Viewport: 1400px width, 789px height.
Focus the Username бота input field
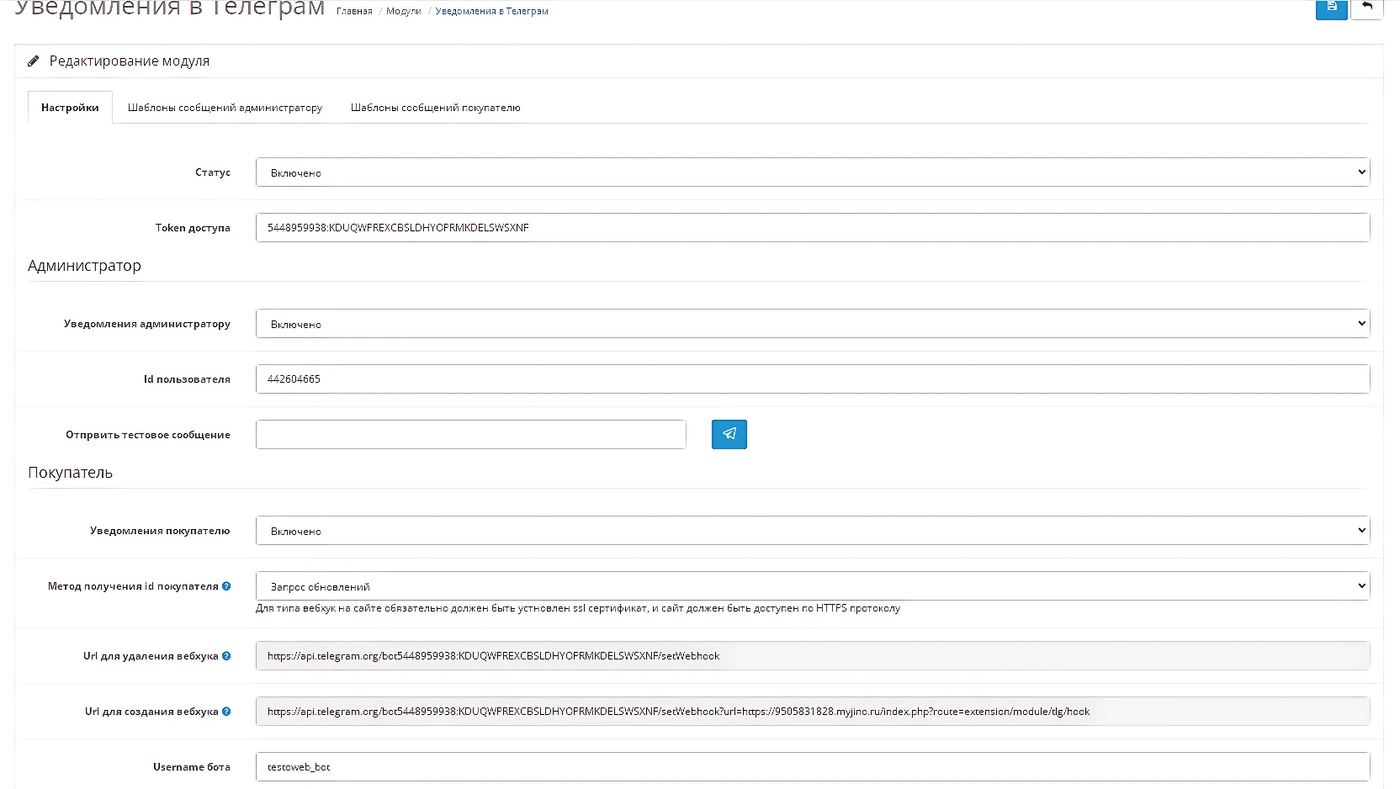tap(813, 767)
